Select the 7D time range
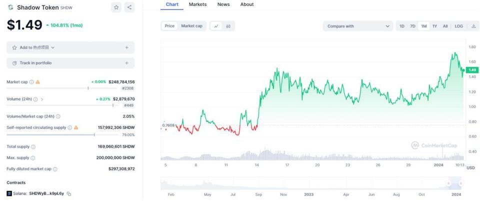 [x=412, y=26]
